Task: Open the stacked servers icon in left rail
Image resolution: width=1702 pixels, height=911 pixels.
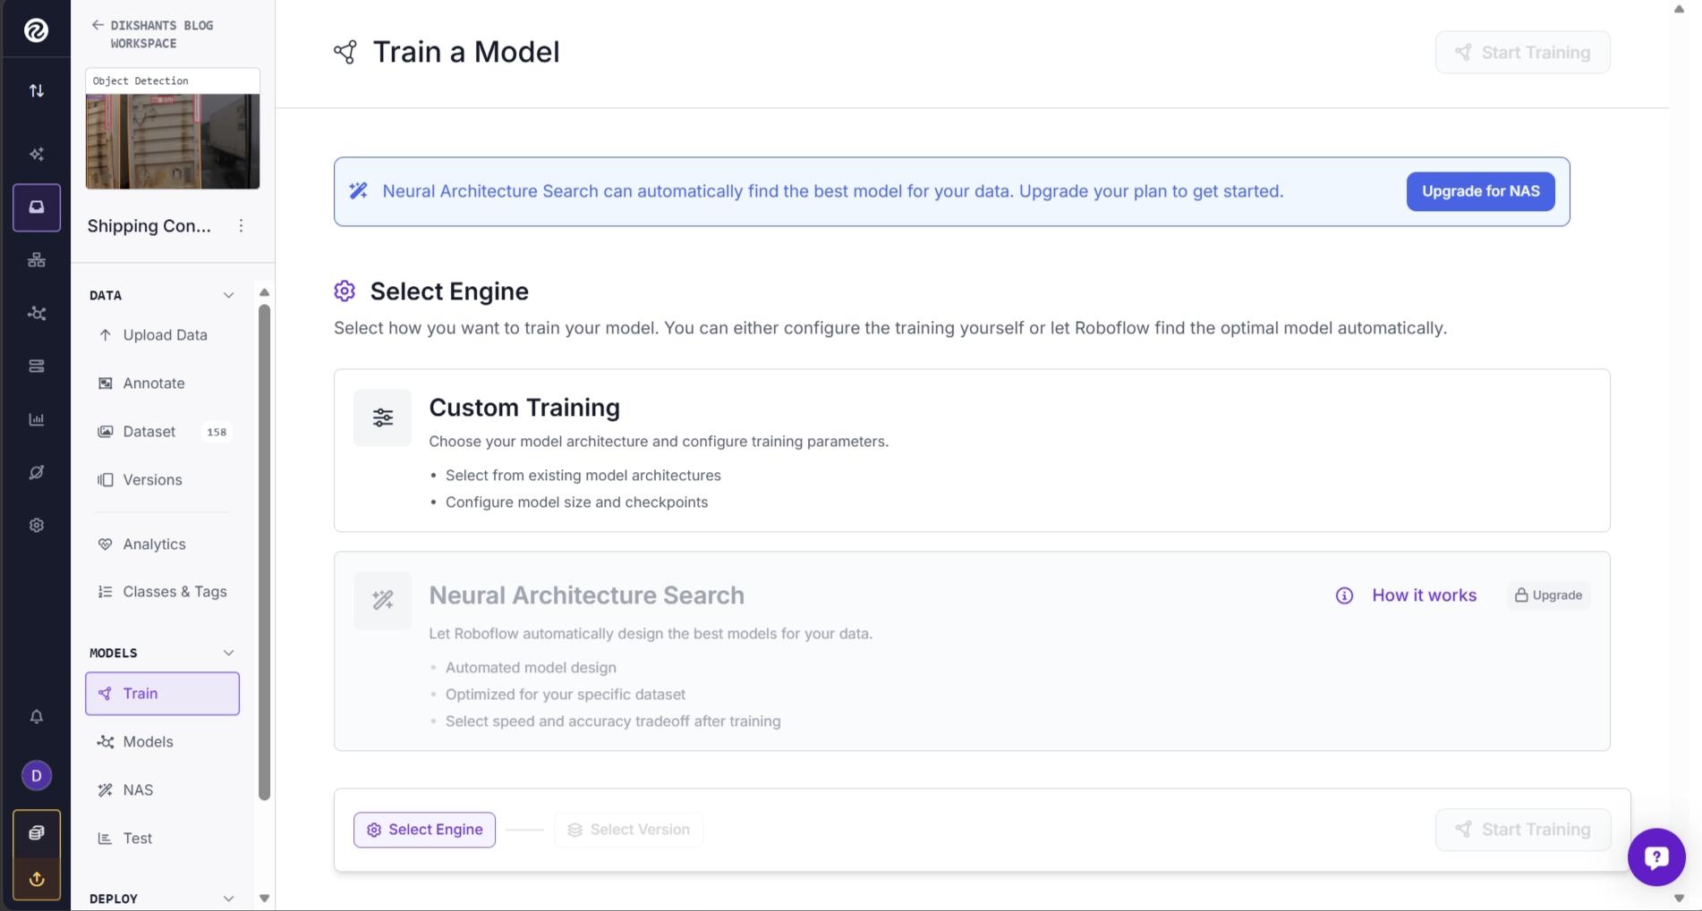Action: 37,366
